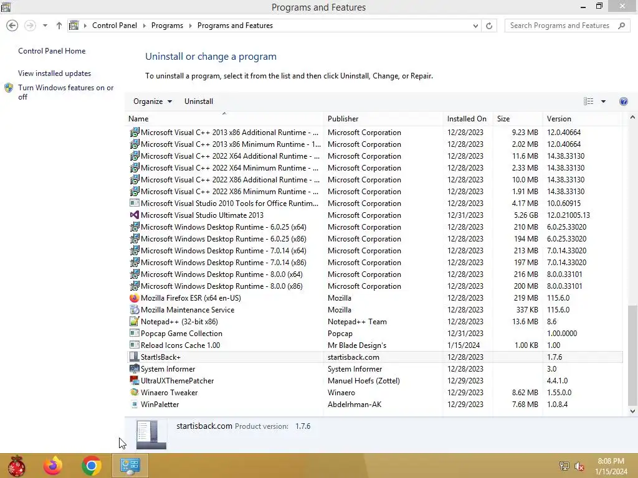Click the window icon in the title bar

[x=6, y=6]
